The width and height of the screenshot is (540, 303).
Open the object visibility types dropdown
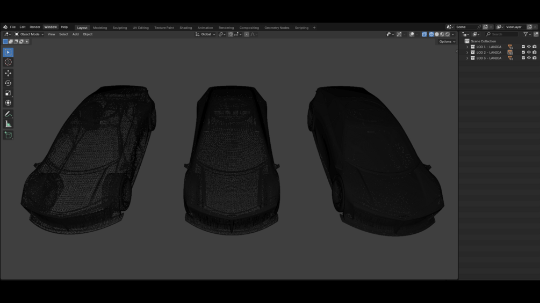pyautogui.click(x=390, y=34)
